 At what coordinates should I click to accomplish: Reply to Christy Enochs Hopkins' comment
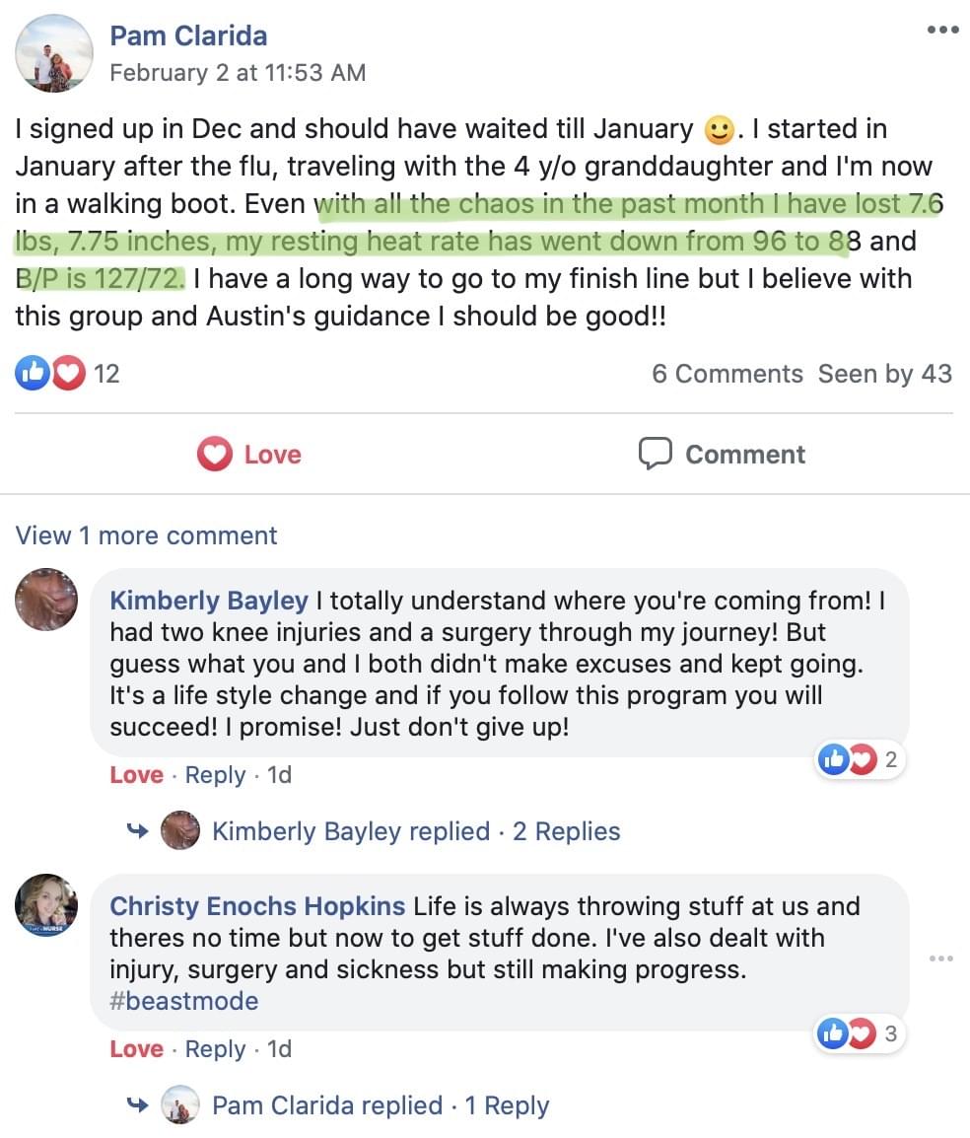pos(215,1049)
